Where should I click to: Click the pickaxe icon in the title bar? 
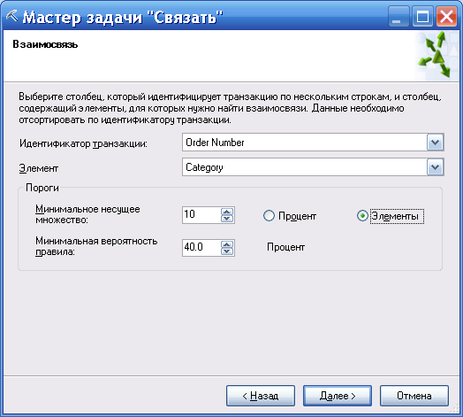coord(12,16)
